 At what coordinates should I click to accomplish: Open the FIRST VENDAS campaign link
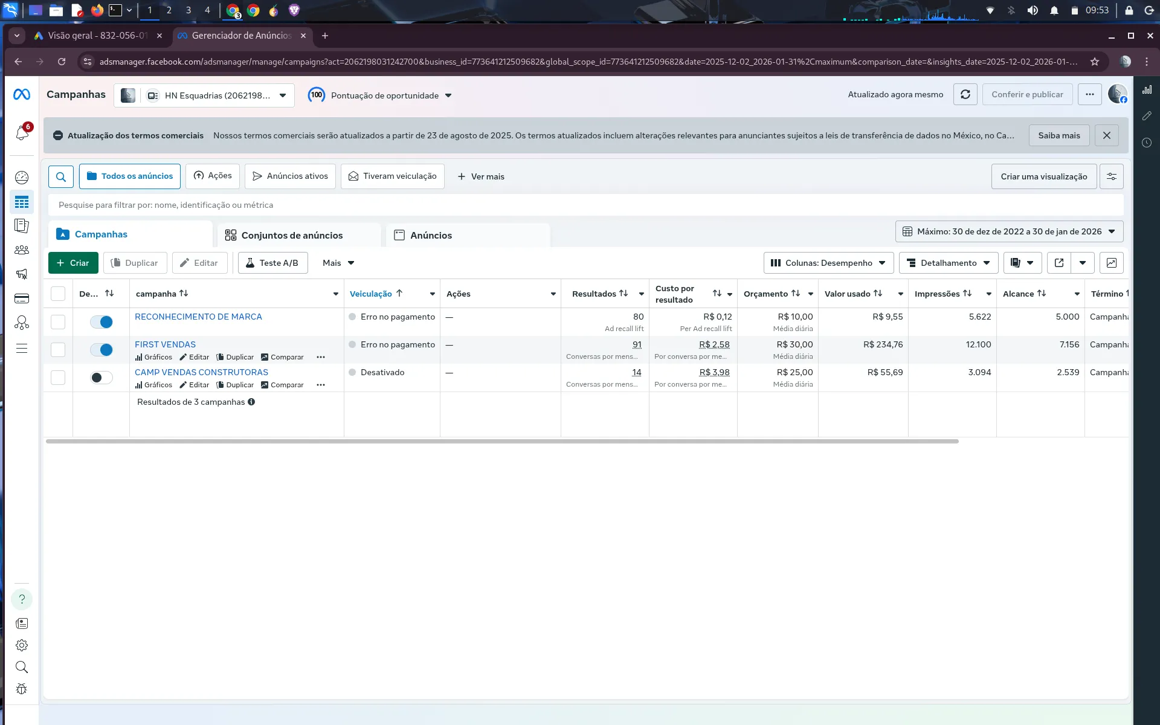(x=165, y=344)
